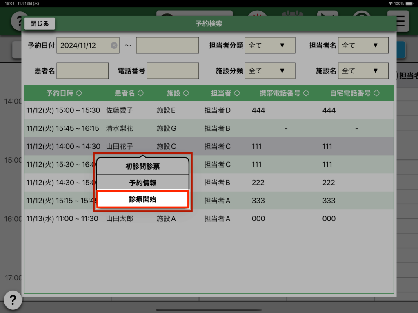Image resolution: width=418 pixels, height=313 pixels.
Task: Choose 予約情報 from the popup menu
Action: [x=142, y=183]
